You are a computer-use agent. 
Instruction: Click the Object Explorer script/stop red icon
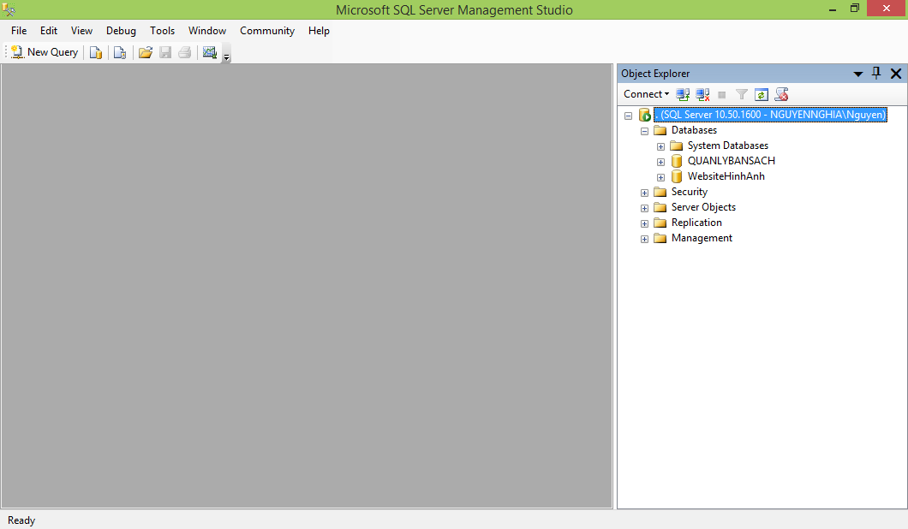pyautogui.click(x=781, y=94)
